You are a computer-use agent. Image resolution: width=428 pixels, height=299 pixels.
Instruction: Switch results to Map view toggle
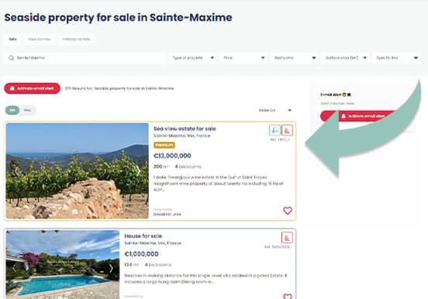click(x=27, y=110)
